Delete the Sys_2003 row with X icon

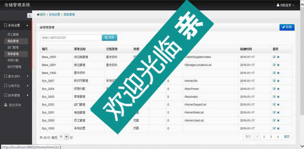point(278,97)
